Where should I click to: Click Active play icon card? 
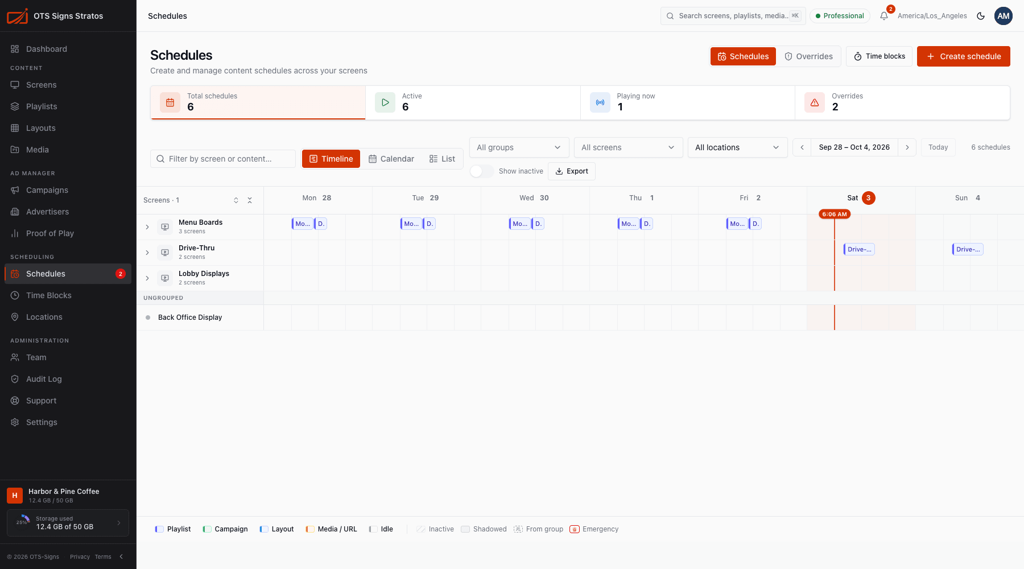coord(385,102)
